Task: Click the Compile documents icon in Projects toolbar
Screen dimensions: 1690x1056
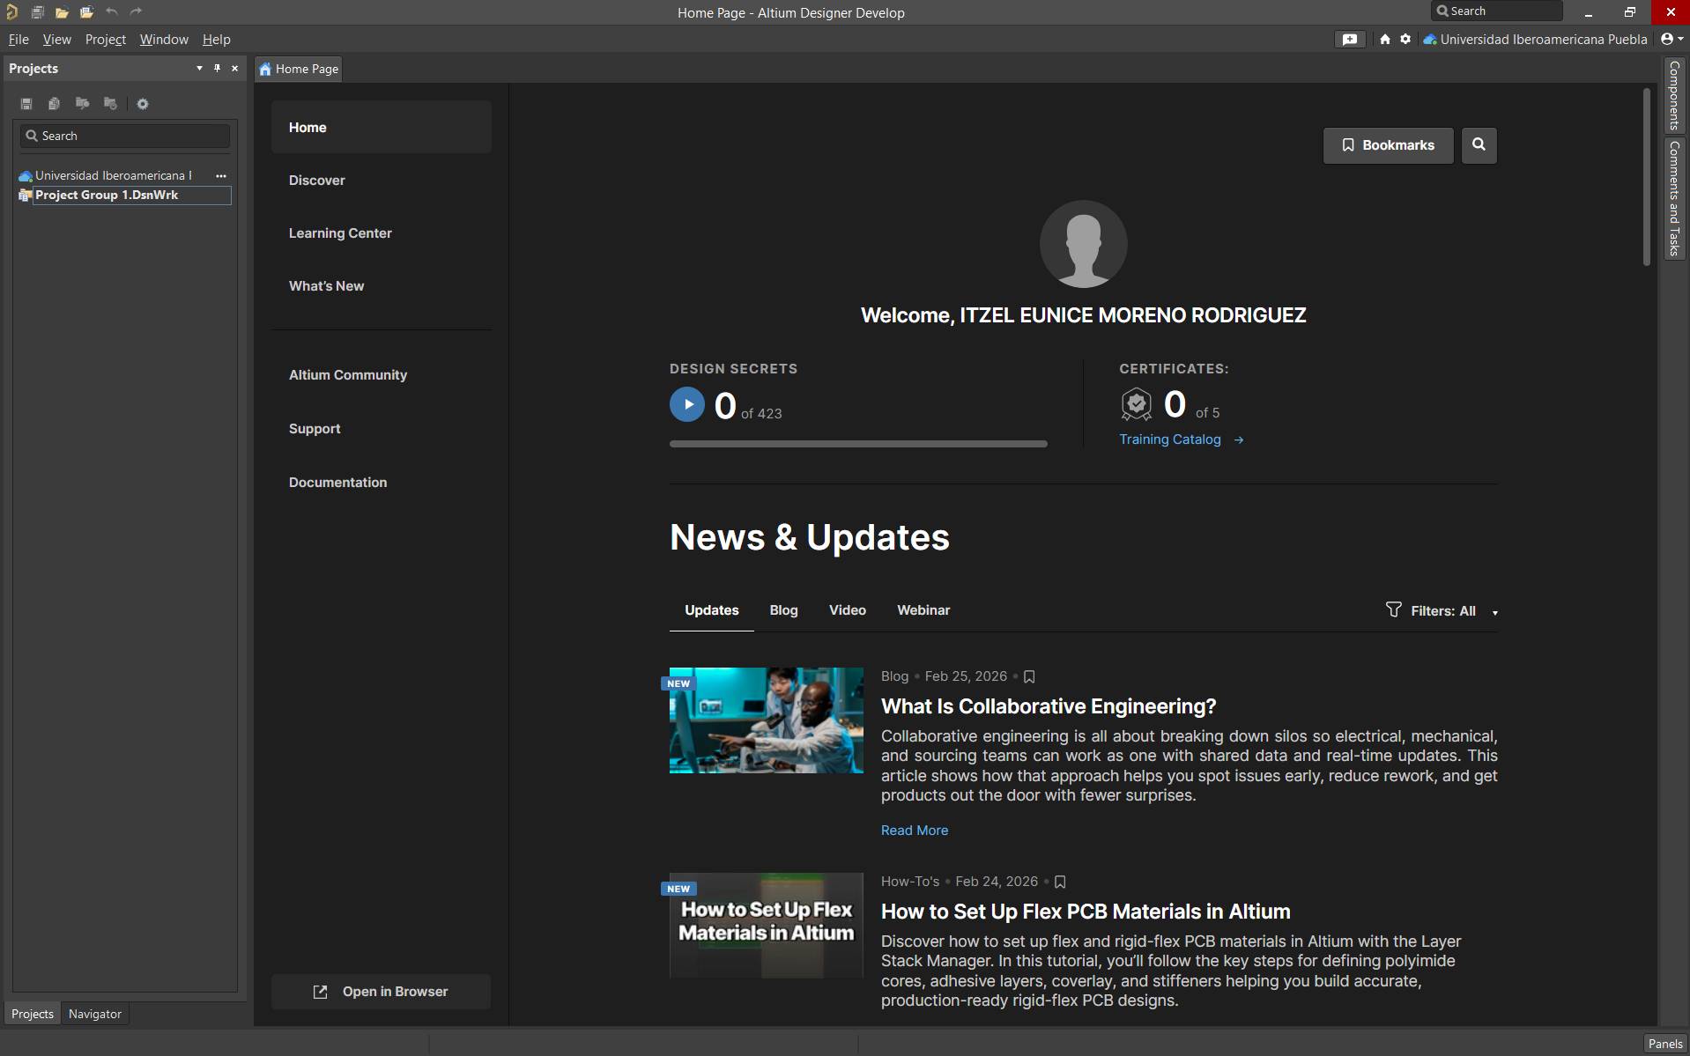Action: 54,104
